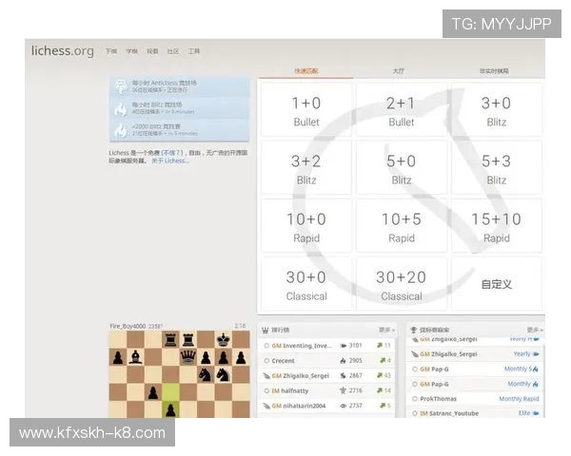Click the 自定义 custom game button
Viewport: 571px width, 456px height.
497,284
